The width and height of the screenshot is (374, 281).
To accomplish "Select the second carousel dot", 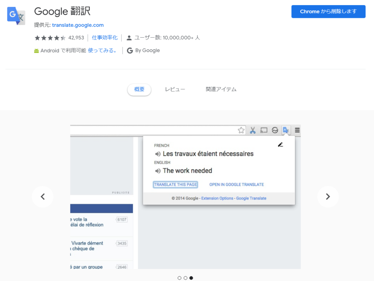I will point(185,278).
